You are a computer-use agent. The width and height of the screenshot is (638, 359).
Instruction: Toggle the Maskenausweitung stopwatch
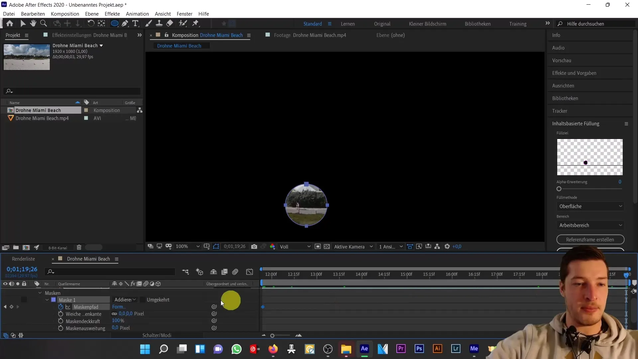60,328
